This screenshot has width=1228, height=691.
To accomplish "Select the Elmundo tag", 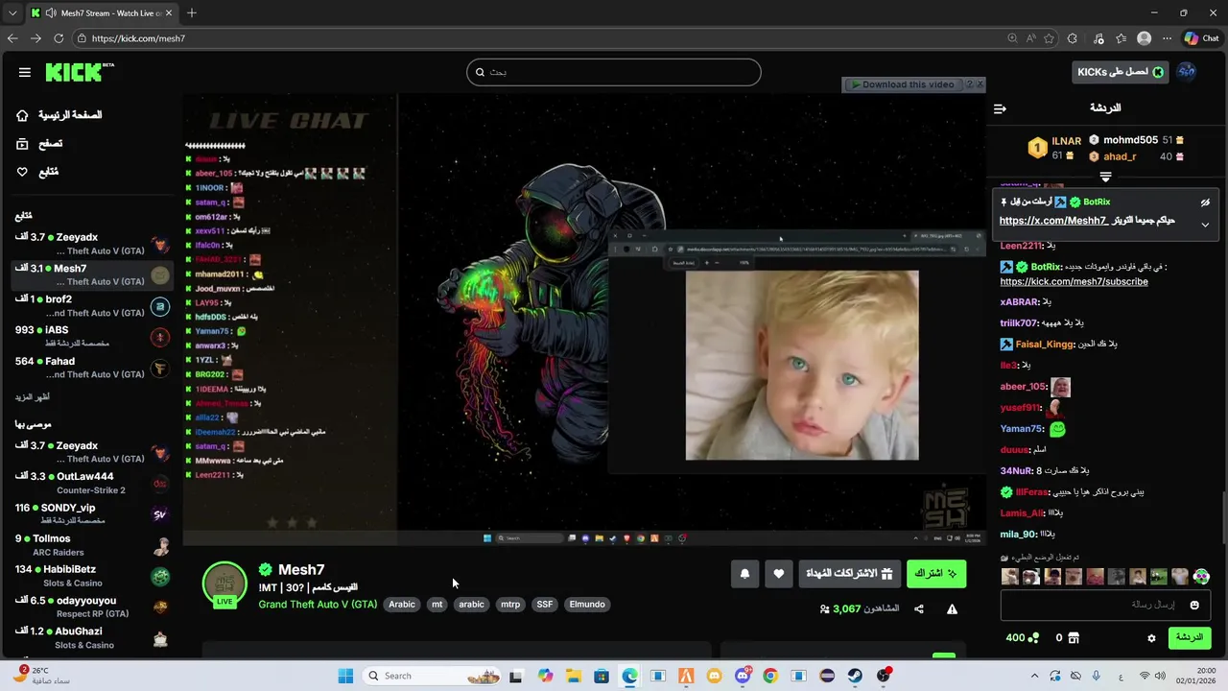I will pos(587,605).
